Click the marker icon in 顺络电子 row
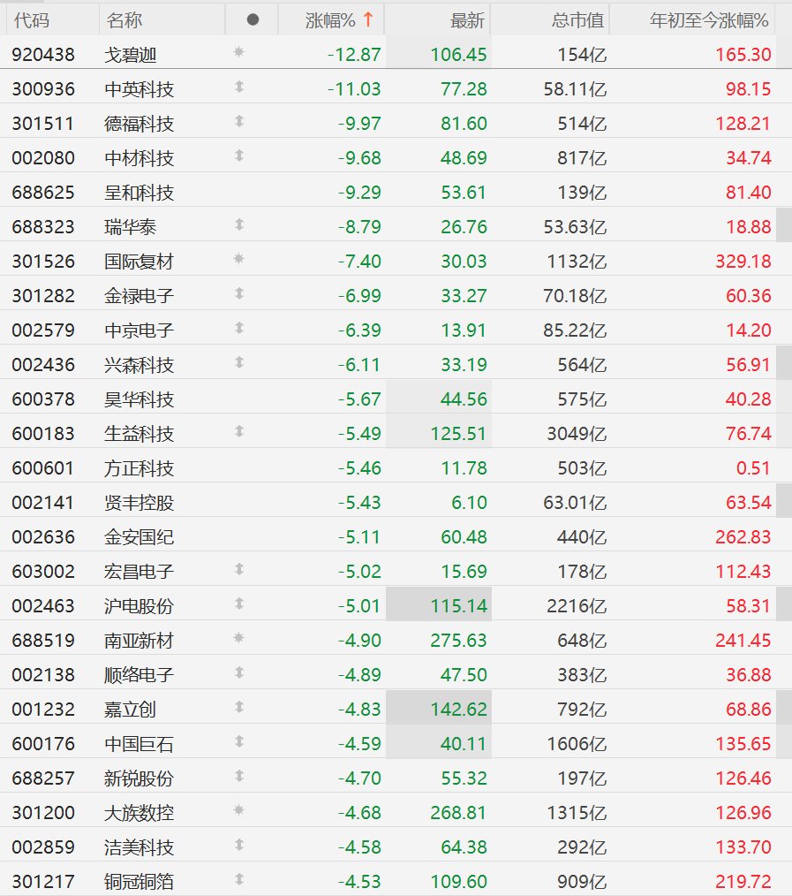Screen dimensions: 792x896 [x=239, y=672]
